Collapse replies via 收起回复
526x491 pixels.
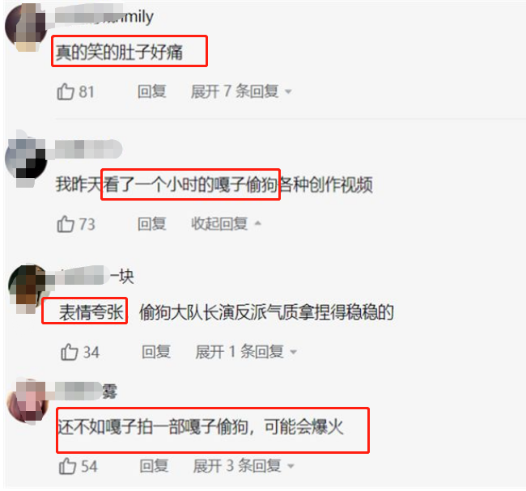pyautogui.click(x=226, y=224)
